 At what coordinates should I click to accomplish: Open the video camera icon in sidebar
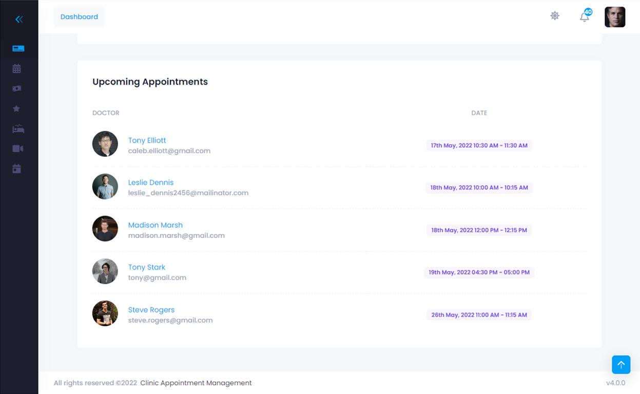coord(17,149)
